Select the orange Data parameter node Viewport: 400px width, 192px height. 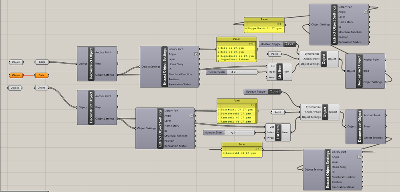point(41,75)
